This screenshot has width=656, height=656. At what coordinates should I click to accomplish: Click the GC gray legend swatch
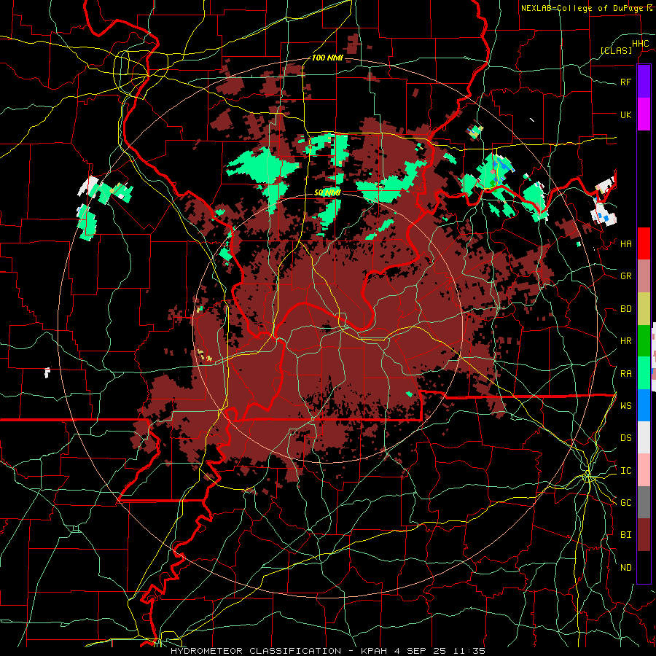click(644, 502)
